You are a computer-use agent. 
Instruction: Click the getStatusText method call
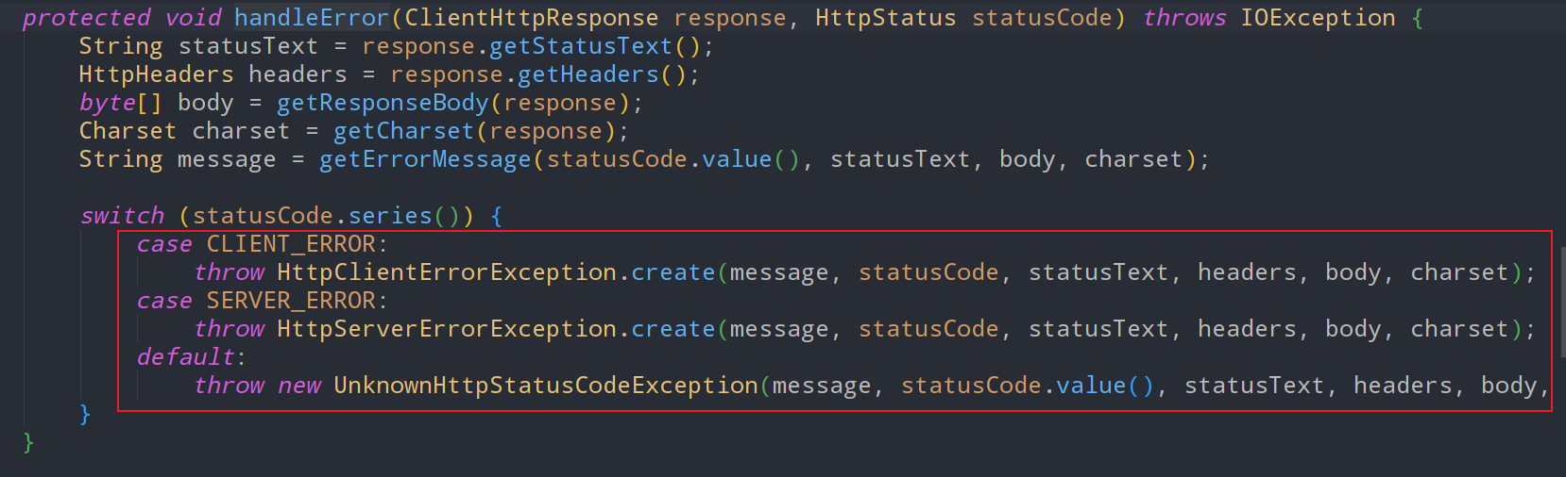[580, 46]
